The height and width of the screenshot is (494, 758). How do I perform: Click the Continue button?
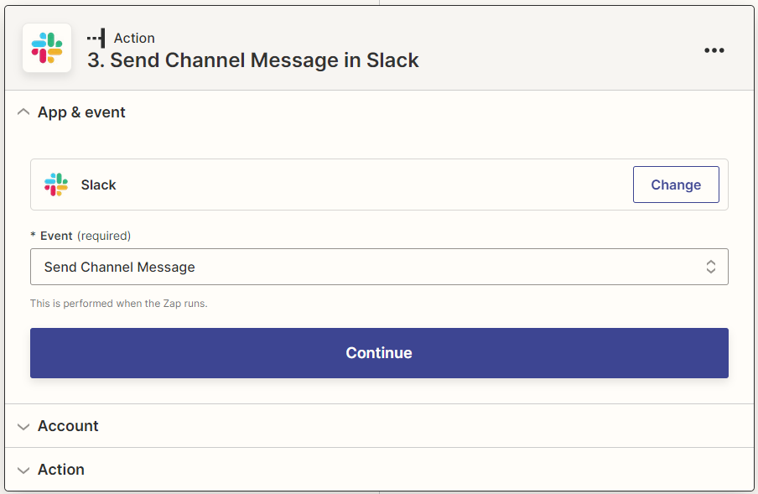coord(379,353)
